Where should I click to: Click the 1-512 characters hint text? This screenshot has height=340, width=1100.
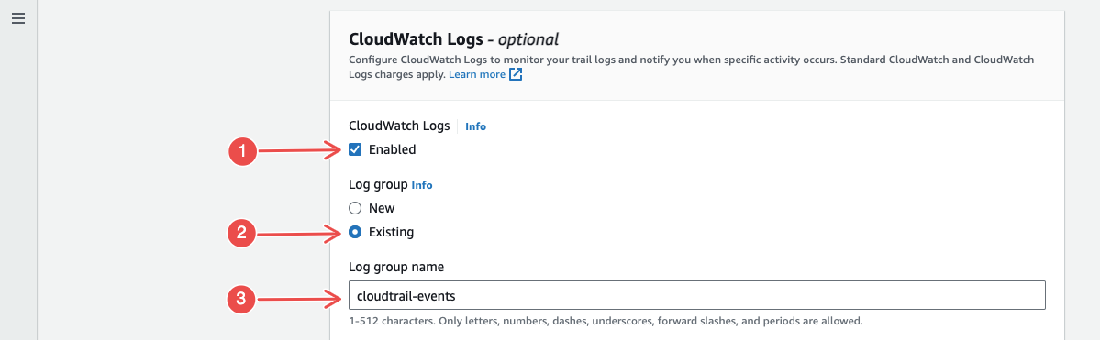coord(605,321)
